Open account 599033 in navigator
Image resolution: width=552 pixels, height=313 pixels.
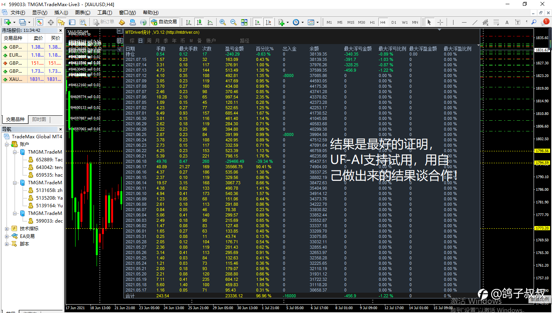pyautogui.click(x=49, y=221)
